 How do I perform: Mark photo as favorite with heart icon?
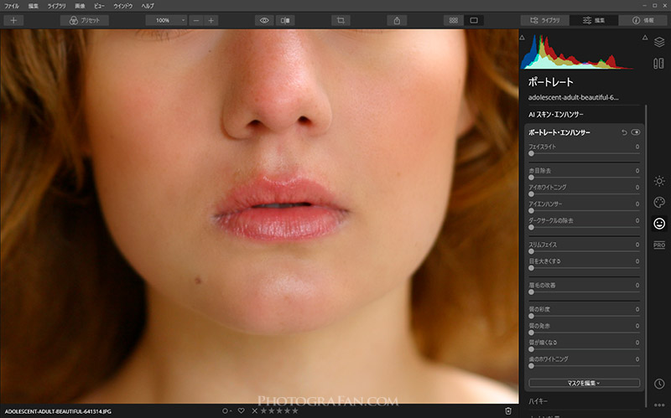point(242,410)
